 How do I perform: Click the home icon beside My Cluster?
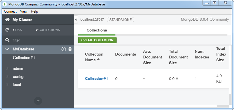tap(7, 19)
